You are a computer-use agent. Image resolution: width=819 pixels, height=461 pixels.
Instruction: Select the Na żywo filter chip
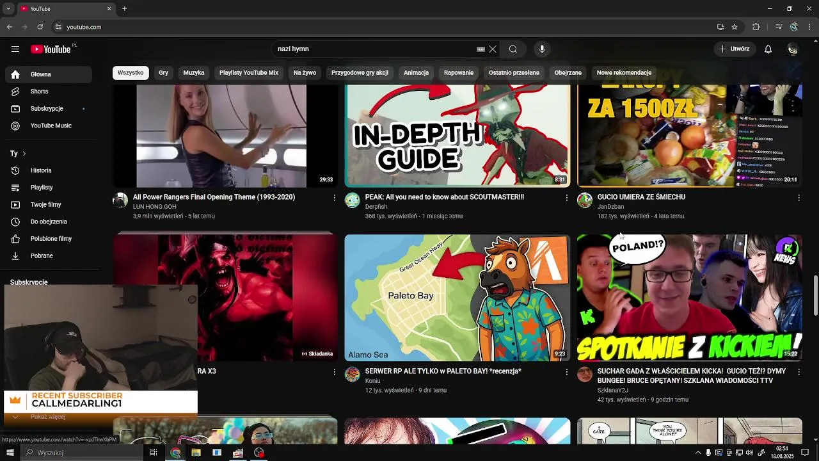pos(305,73)
